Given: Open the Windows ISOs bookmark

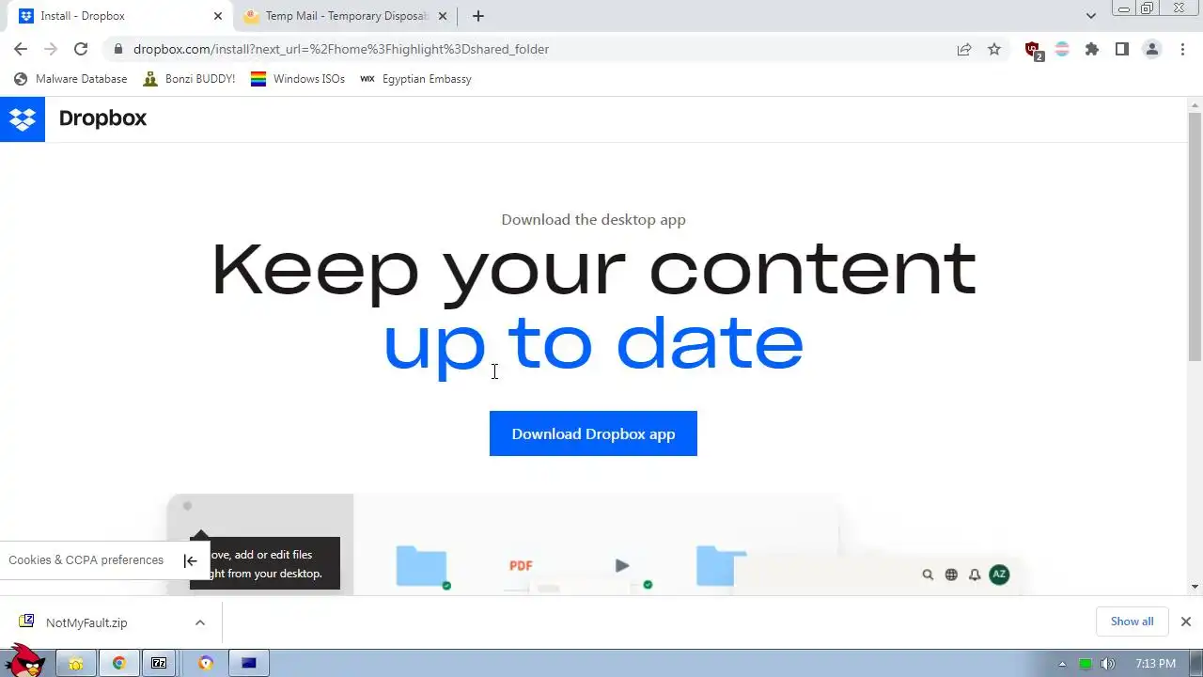Looking at the screenshot, I should coord(298,79).
